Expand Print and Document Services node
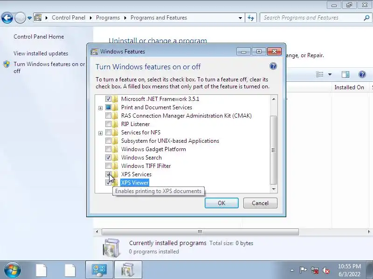This screenshot has height=279, width=373. (x=100, y=108)
